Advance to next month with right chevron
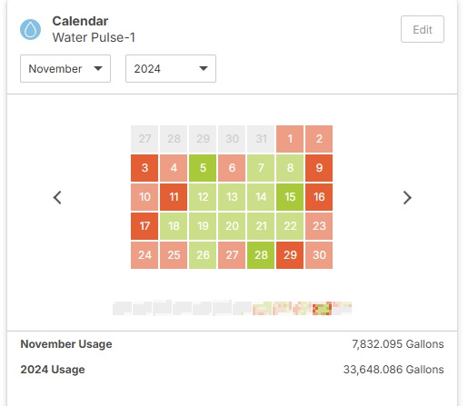The width and height of the screenshot is (468, 406). [407, 197]
